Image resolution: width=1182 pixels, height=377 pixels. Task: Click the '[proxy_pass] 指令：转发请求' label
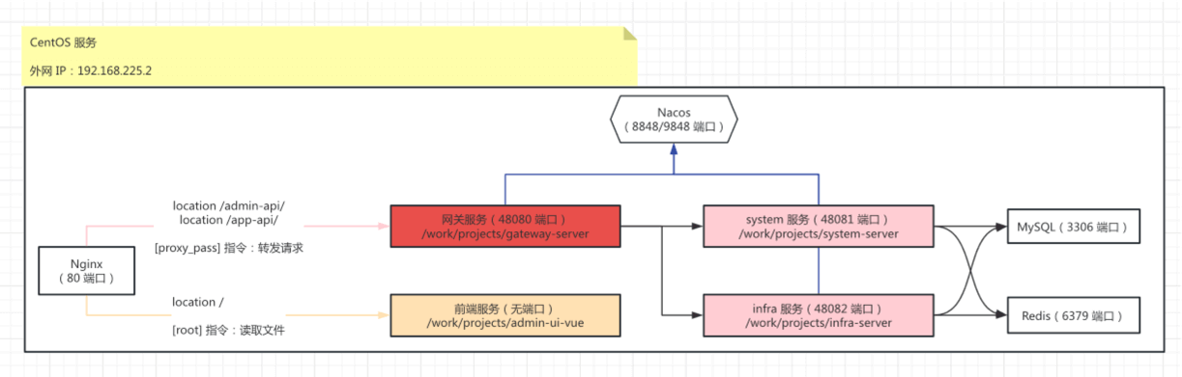pos(229,248)
